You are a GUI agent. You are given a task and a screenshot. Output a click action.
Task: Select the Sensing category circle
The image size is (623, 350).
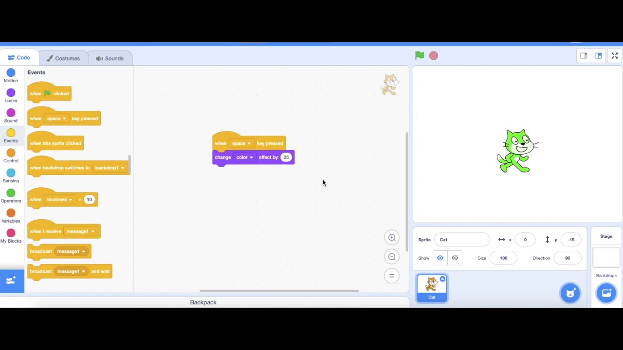(11, 173)
